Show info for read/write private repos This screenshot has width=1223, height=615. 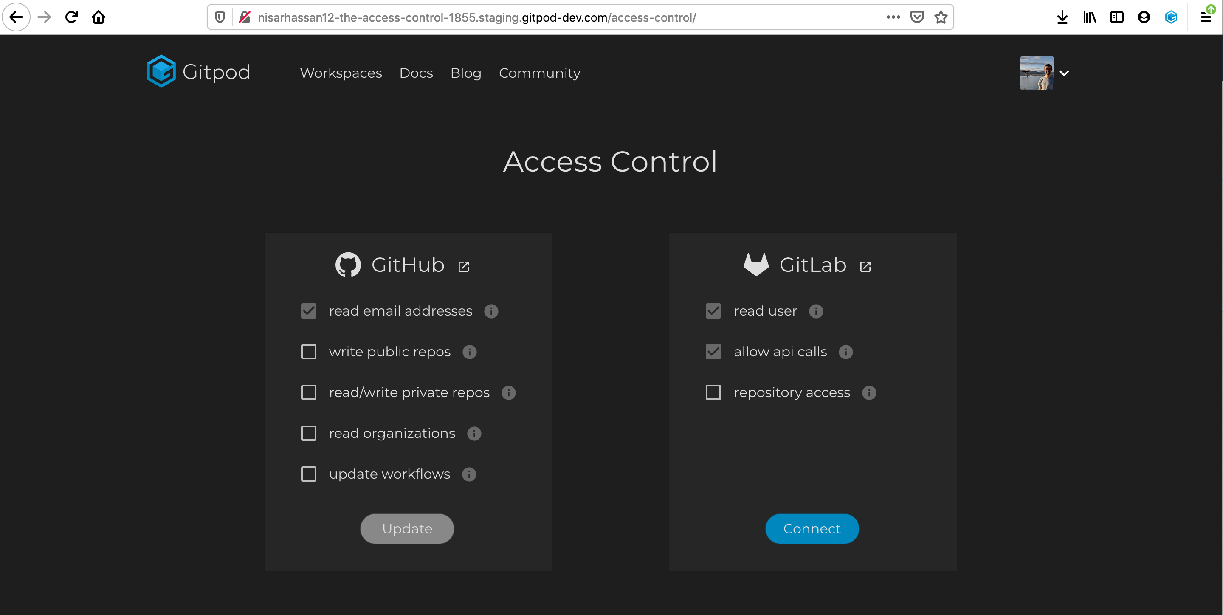tap(508, 393)
